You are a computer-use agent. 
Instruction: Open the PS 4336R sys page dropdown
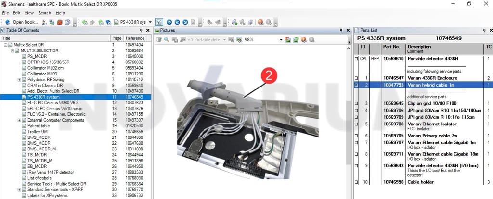pos(150,22)
